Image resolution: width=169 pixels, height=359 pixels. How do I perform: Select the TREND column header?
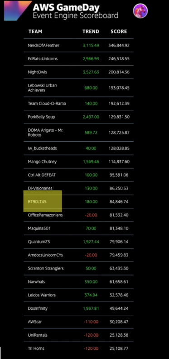tap(91, 31)
